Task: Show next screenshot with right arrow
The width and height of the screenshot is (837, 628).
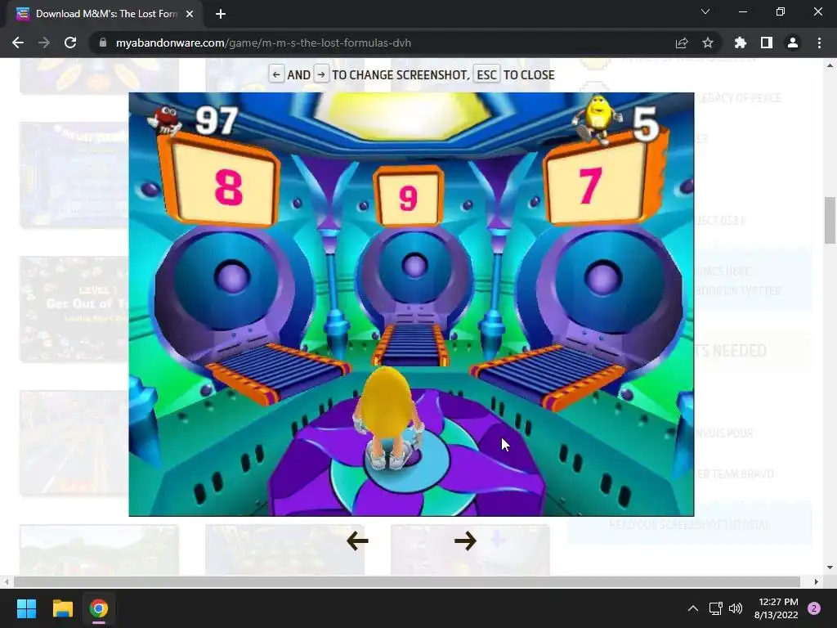Action: tap(465, 541)
